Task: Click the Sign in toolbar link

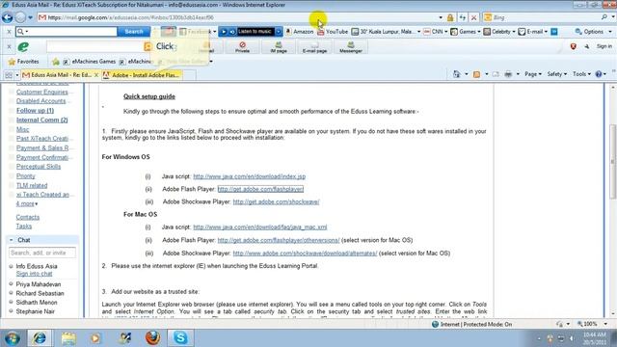Action: [604, 46]
